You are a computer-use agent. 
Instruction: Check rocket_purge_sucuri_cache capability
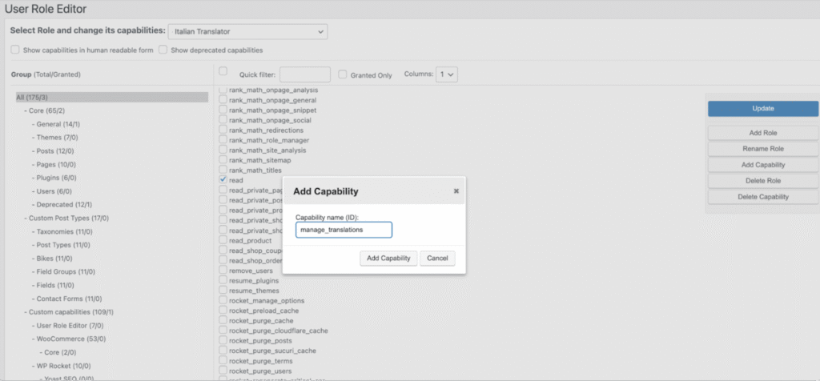(223, 350)
